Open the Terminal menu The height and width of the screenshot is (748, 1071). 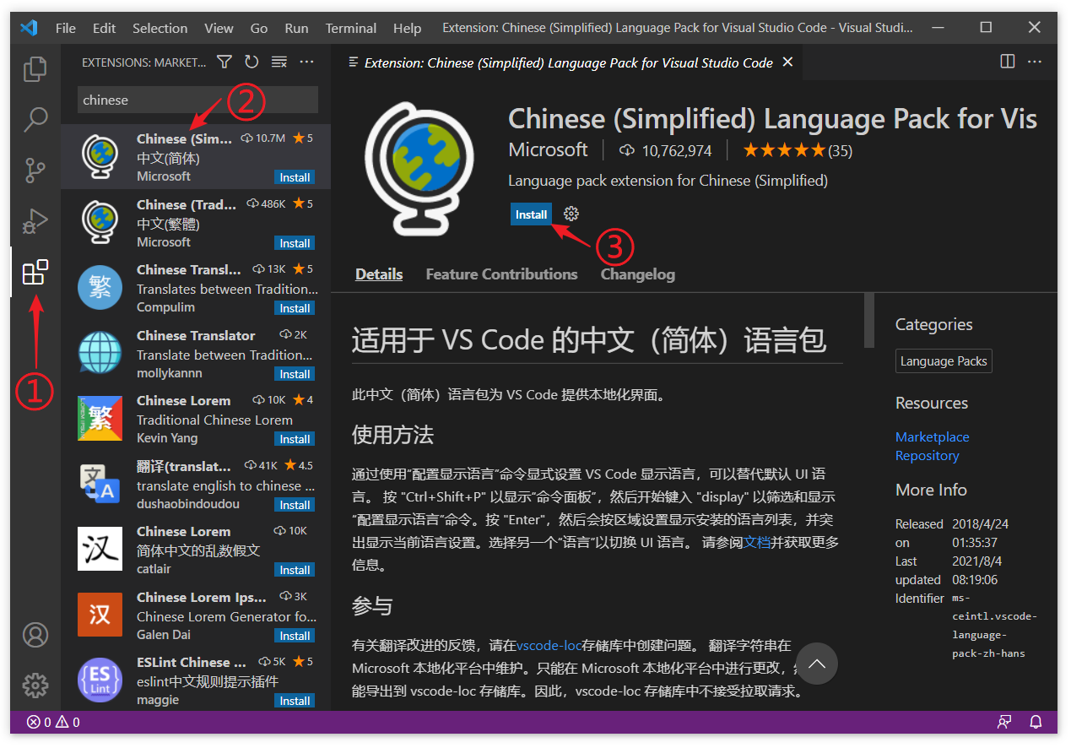click(x=350, y=28)
